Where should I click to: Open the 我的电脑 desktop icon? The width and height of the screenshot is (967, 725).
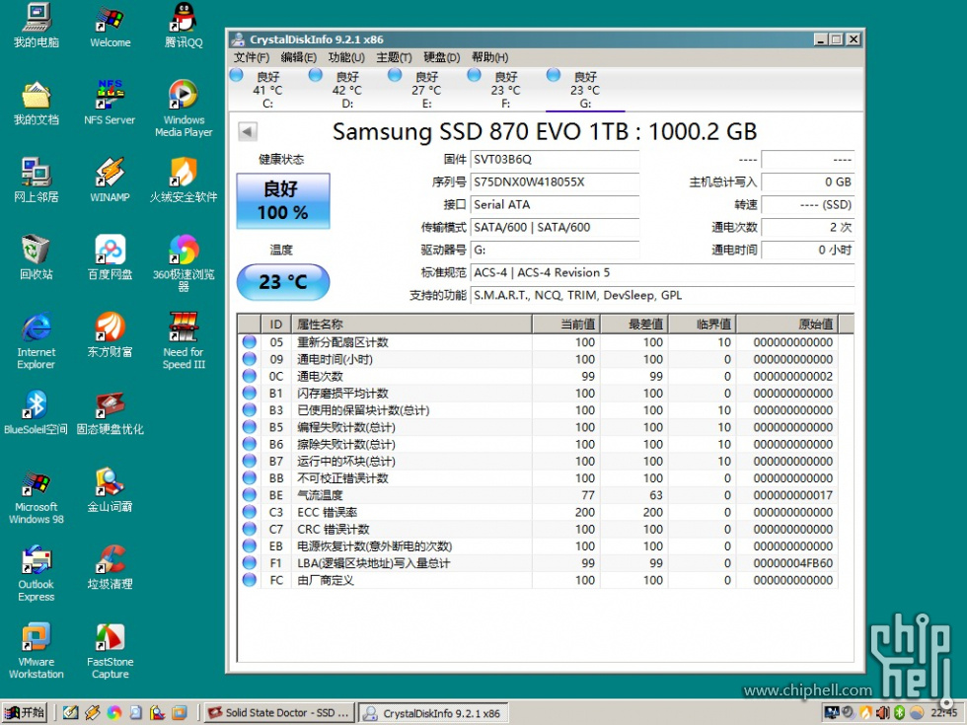click(37, 26)
